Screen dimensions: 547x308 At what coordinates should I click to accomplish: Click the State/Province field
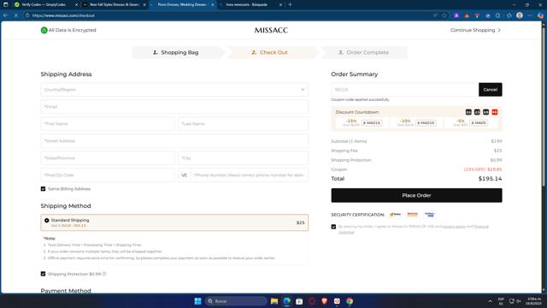pyautogui.click(x=108, y=157)
